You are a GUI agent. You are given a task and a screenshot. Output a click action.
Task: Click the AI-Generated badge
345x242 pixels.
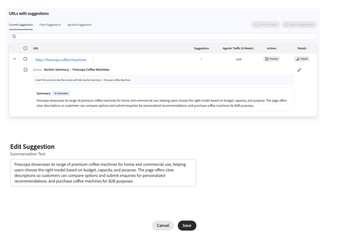(61, 93)
